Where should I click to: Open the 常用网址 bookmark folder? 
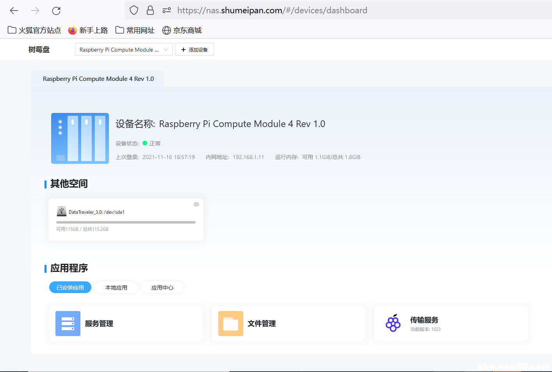[135, 30]
